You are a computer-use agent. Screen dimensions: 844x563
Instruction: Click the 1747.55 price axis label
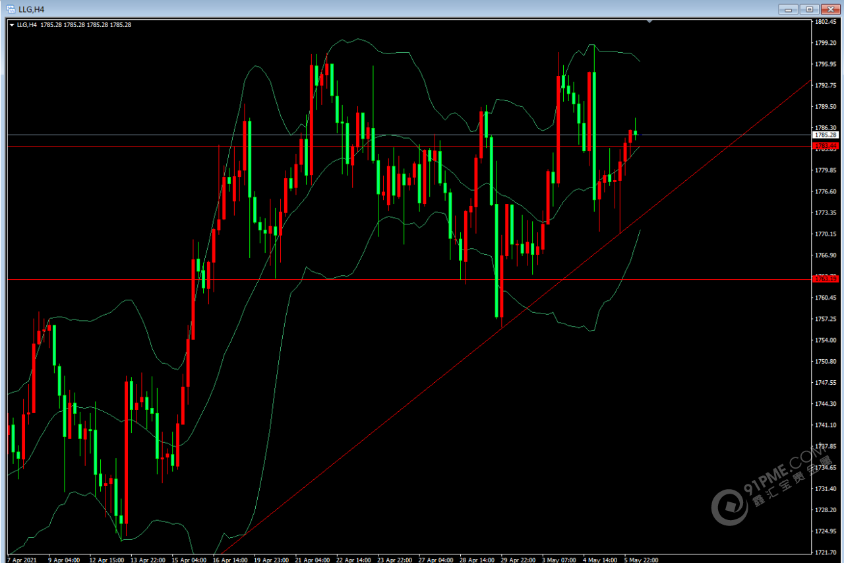tap(826, 382)
